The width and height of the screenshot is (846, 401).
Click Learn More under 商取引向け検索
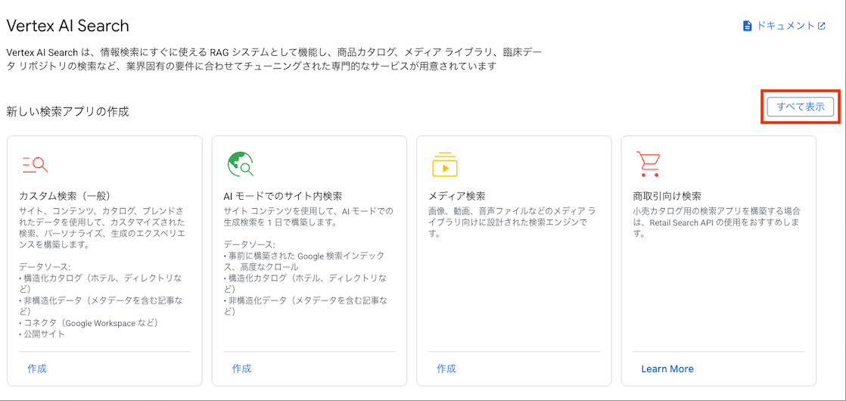[667, 369]
